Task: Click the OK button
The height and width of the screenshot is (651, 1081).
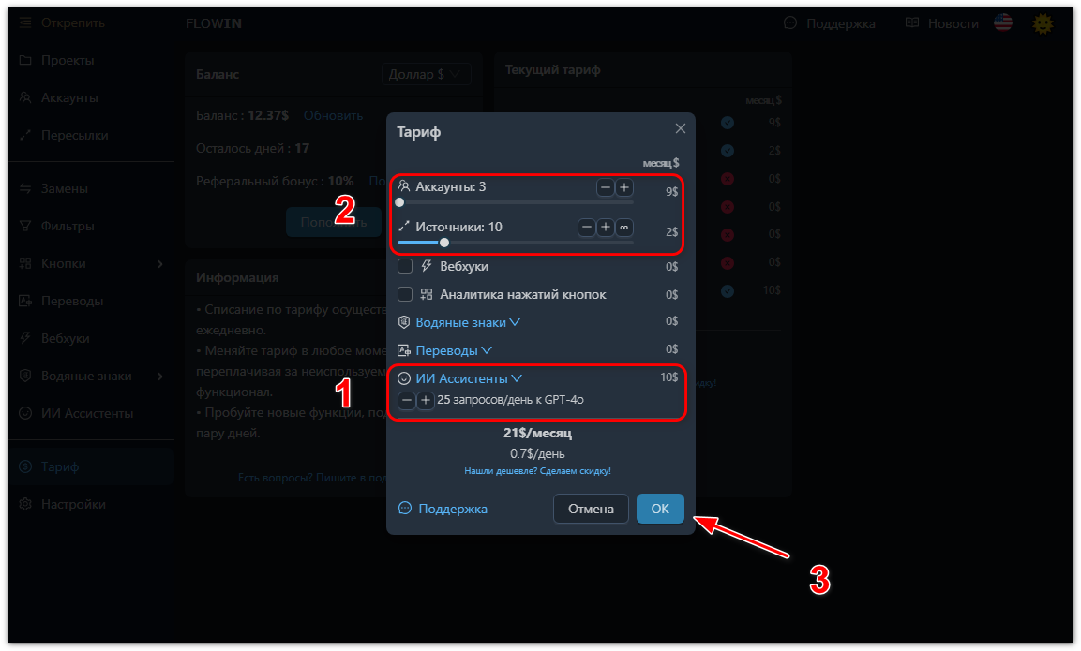Action: 660,509
